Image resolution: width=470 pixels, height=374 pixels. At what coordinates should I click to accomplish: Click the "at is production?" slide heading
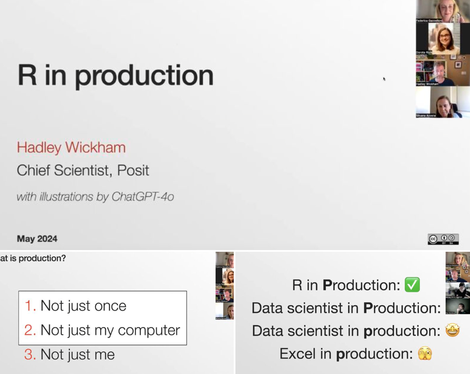pyautogui.click(x=33, y=259)
